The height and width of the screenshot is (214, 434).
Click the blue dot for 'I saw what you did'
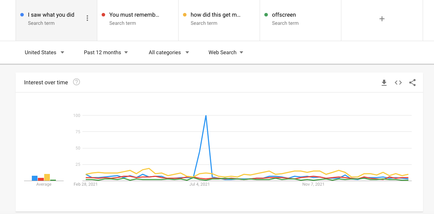pos(21,15)
